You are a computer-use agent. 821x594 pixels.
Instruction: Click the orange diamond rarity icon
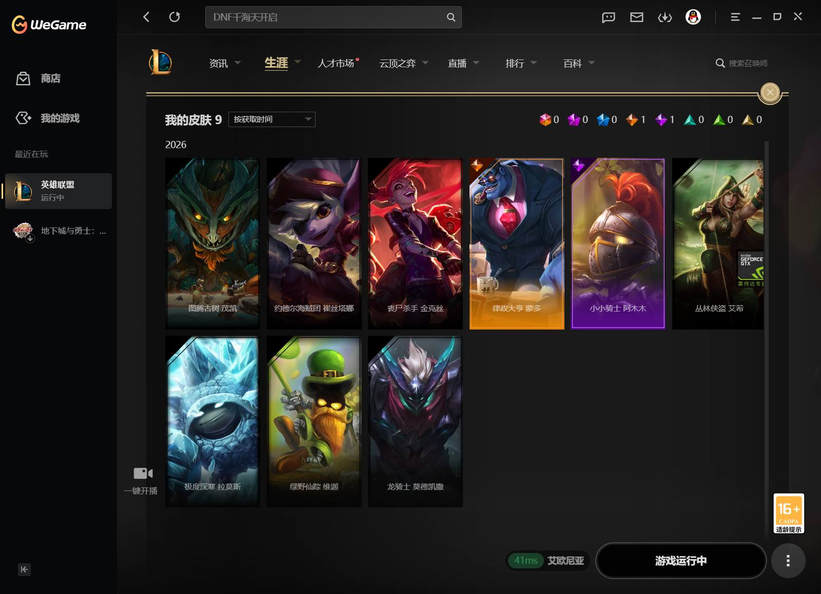pyautogui.click(x=632, y=119)
